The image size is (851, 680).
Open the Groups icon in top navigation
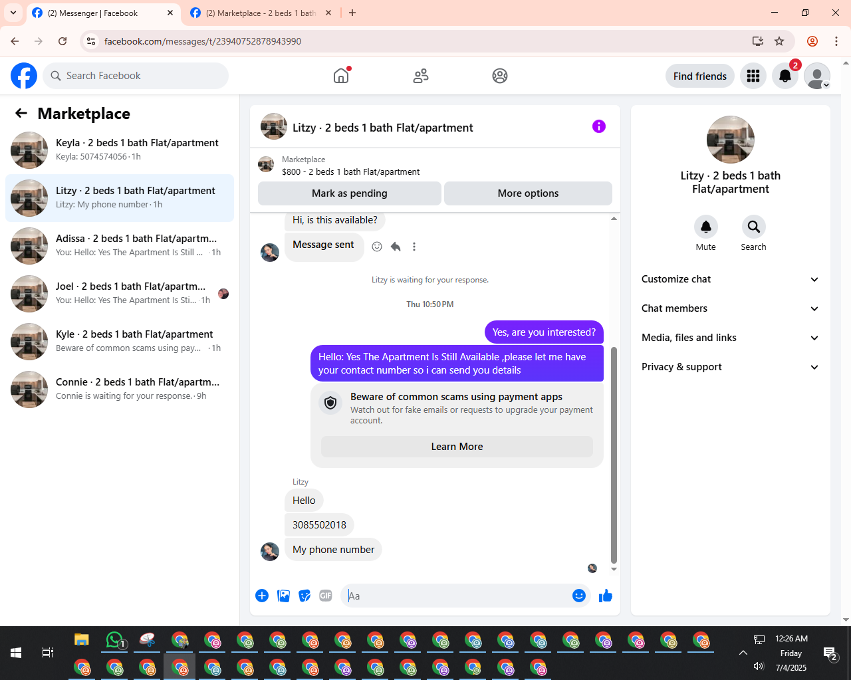500,76
